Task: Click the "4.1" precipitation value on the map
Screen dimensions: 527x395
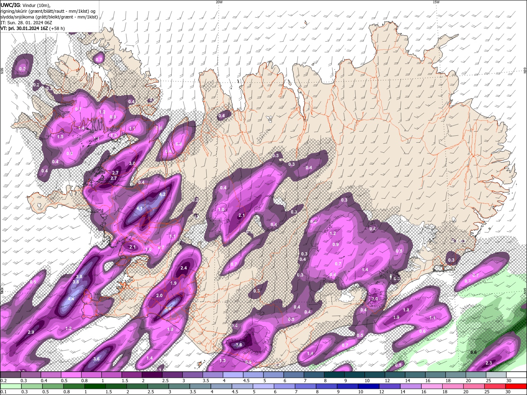Action: (x=140, y=209)
